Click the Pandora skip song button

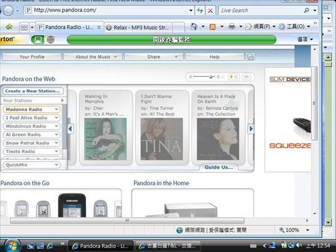pyautogui.click(x=246, y=77)
